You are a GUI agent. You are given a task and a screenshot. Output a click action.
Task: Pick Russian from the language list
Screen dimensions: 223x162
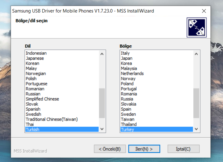(62, 94)
